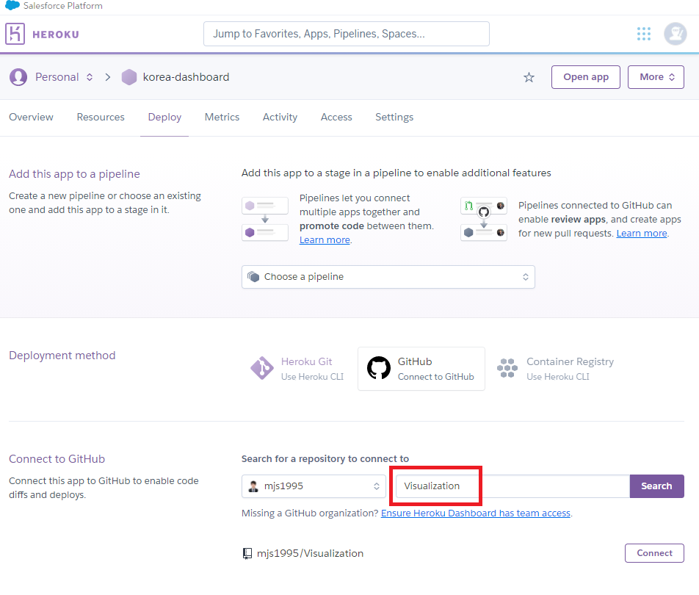Click the repository name field containing Visualization
Viewport: 699px width, 595px height.
click(x=513, y=486)
